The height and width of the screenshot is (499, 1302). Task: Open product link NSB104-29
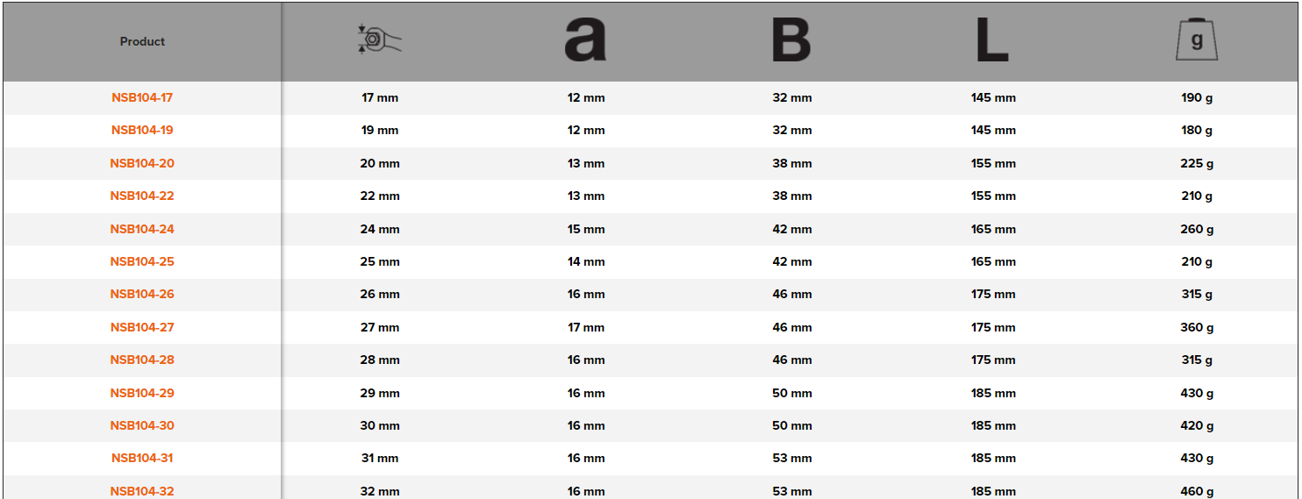point(142,393)
